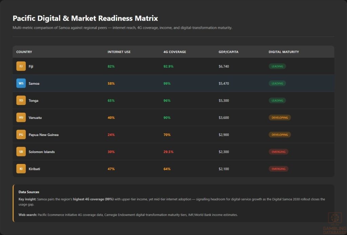Click Samoa's 99% 4G coverage table cell

(167, 83)
